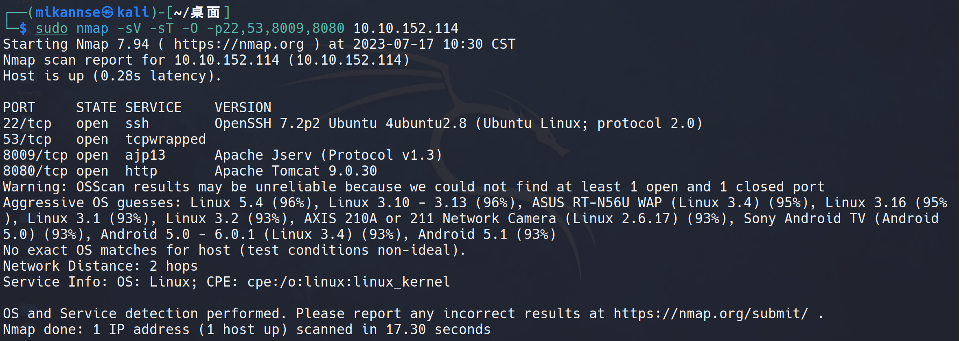Click the Apache Tomcat 9.0.30 version text

296,171
